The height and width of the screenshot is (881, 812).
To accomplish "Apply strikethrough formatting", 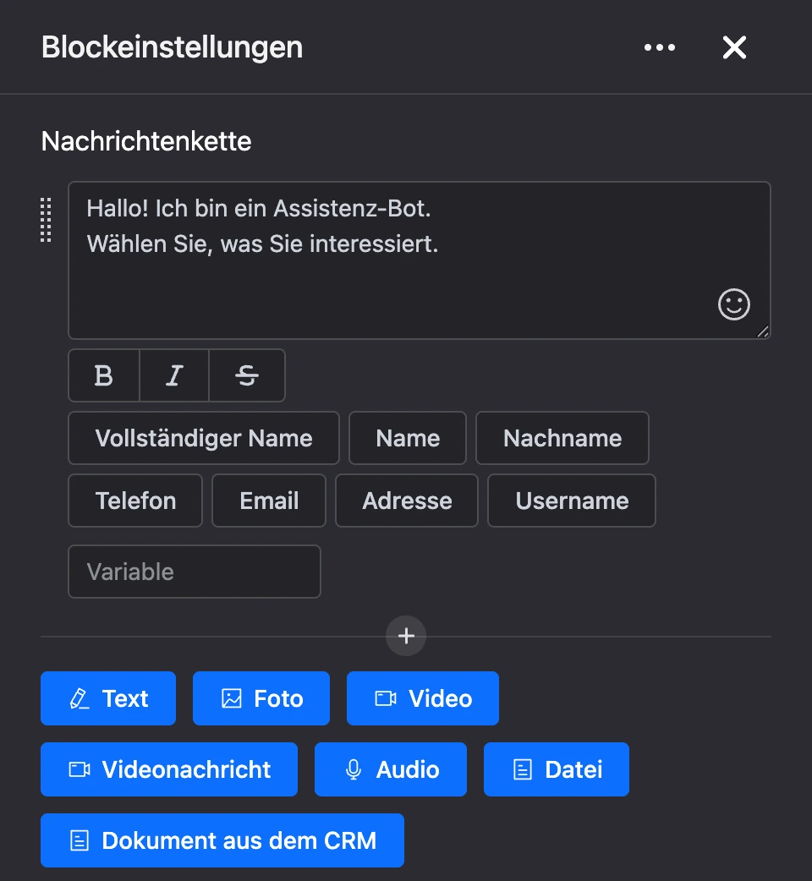I will click(247, 375).
